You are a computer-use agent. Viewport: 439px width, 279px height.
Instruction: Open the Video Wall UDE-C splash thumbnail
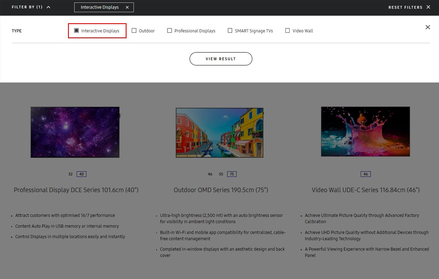365,132
